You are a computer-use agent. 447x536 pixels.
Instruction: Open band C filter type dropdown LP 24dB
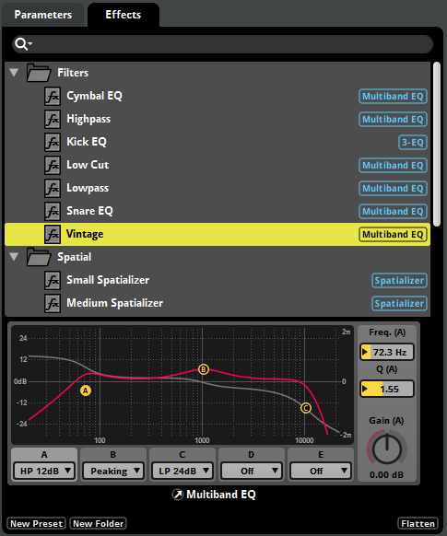coord(182,471)
